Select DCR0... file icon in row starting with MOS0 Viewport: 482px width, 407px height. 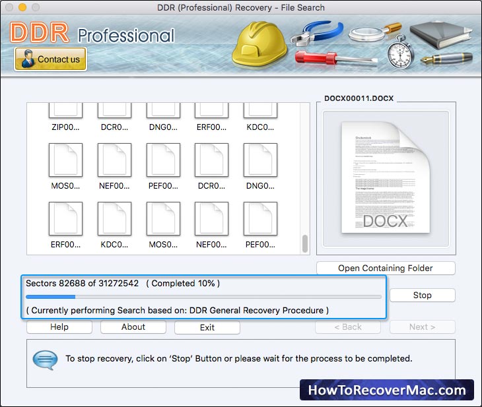[211, 160]
